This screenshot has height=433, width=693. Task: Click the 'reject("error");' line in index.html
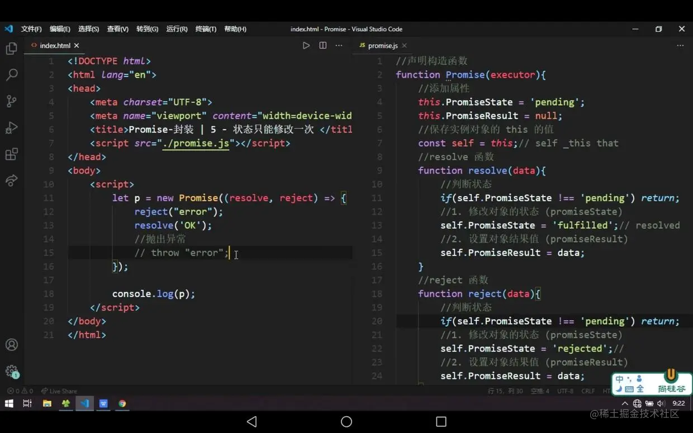178,212
